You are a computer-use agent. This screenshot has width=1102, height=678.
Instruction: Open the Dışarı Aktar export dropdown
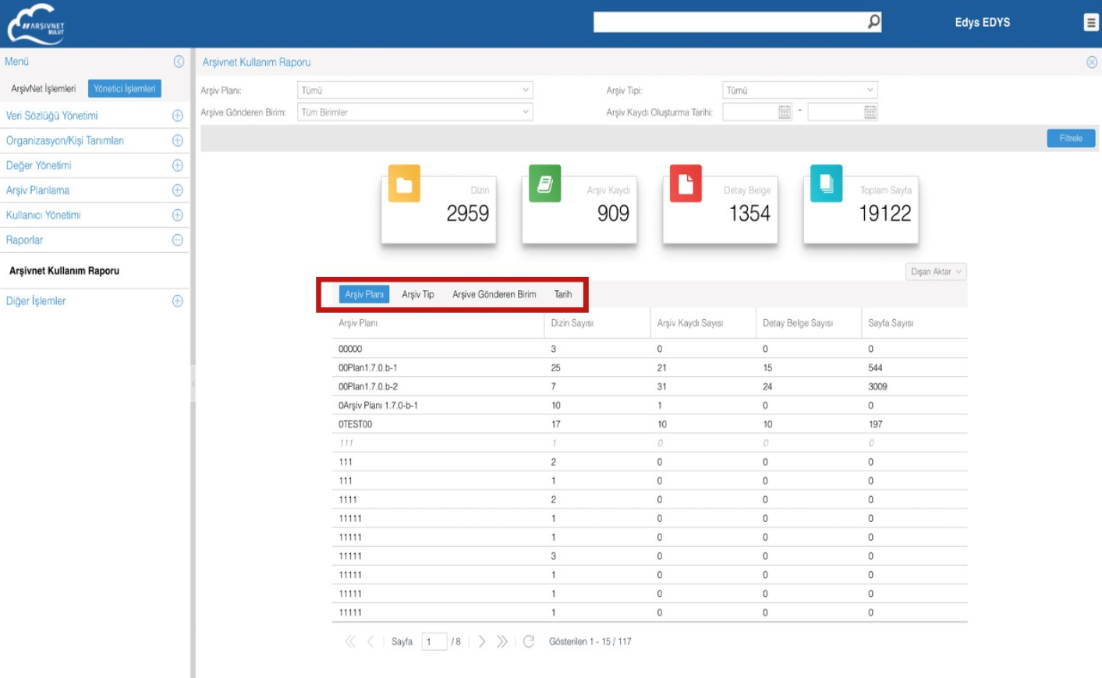click(935, 272)
